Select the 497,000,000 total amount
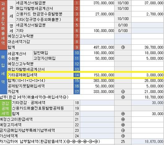Screen dimensions: 164x145 point(97,47)
